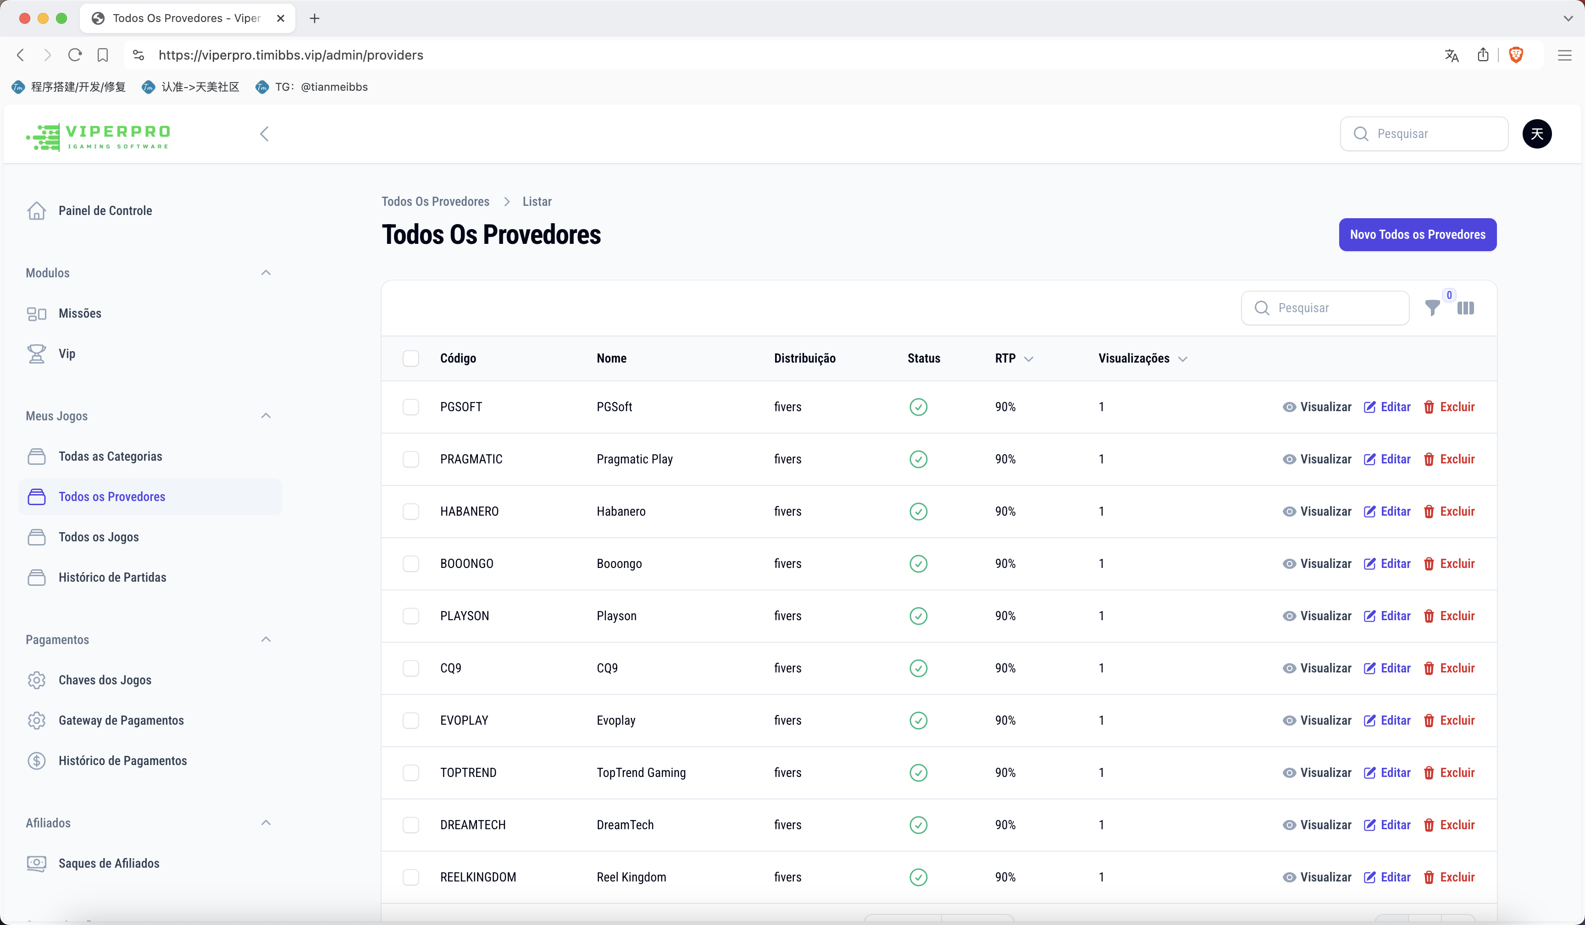
Task: Check the HABANERO row checkbox
Action: coord(411,511)
